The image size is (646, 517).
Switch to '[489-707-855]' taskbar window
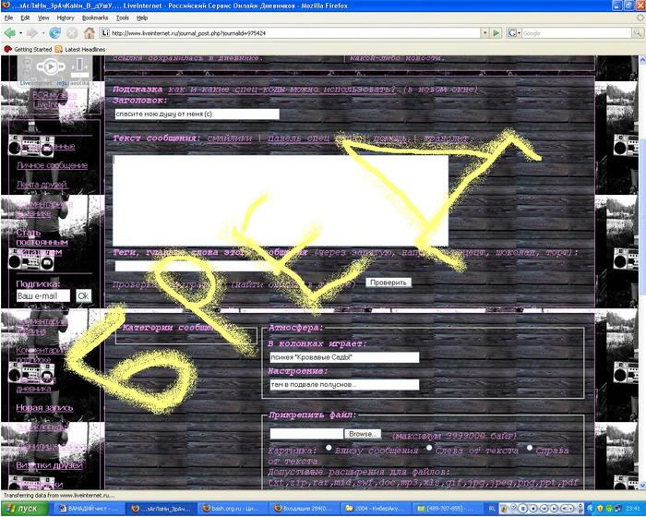448,509
